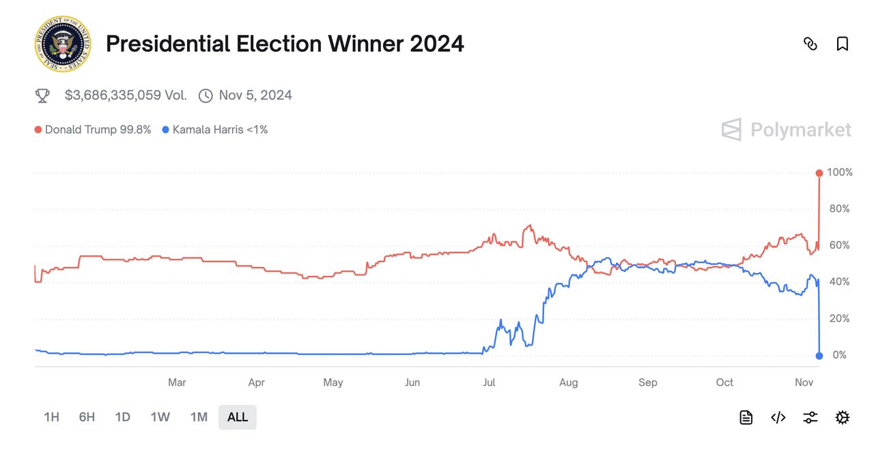The height and width of the screenshot is (450, 874).
Task: Open chart settings gear icon
Action: click(x=843, y=417)
